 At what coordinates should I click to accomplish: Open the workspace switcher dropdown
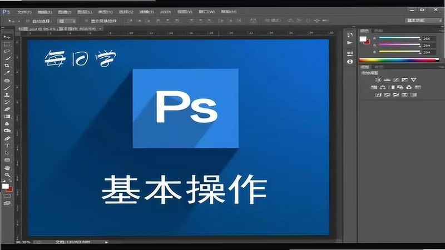[423, 21]
